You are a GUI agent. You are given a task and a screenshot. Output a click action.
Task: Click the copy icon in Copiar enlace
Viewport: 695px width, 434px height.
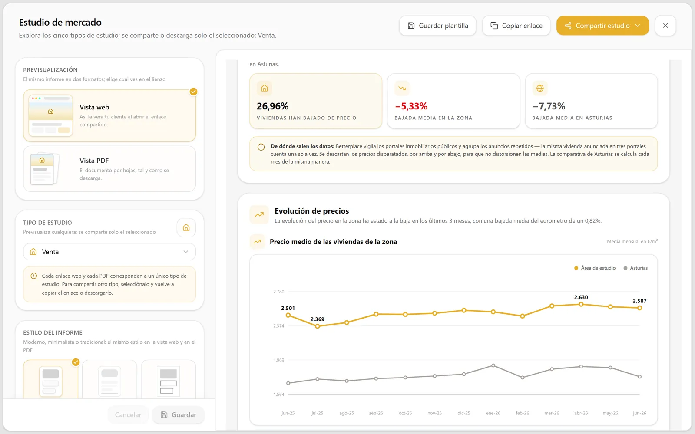(x=494, y=26)
